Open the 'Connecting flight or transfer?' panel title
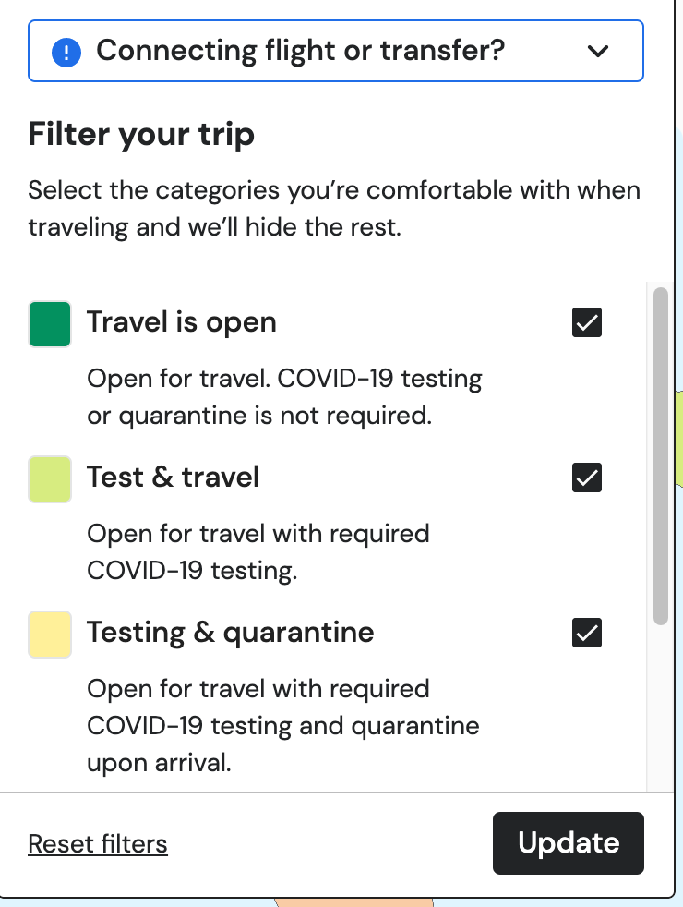Image resolution: width=683 pixels, height=907 pixels. pyautogui.click(x=300, y=51)
